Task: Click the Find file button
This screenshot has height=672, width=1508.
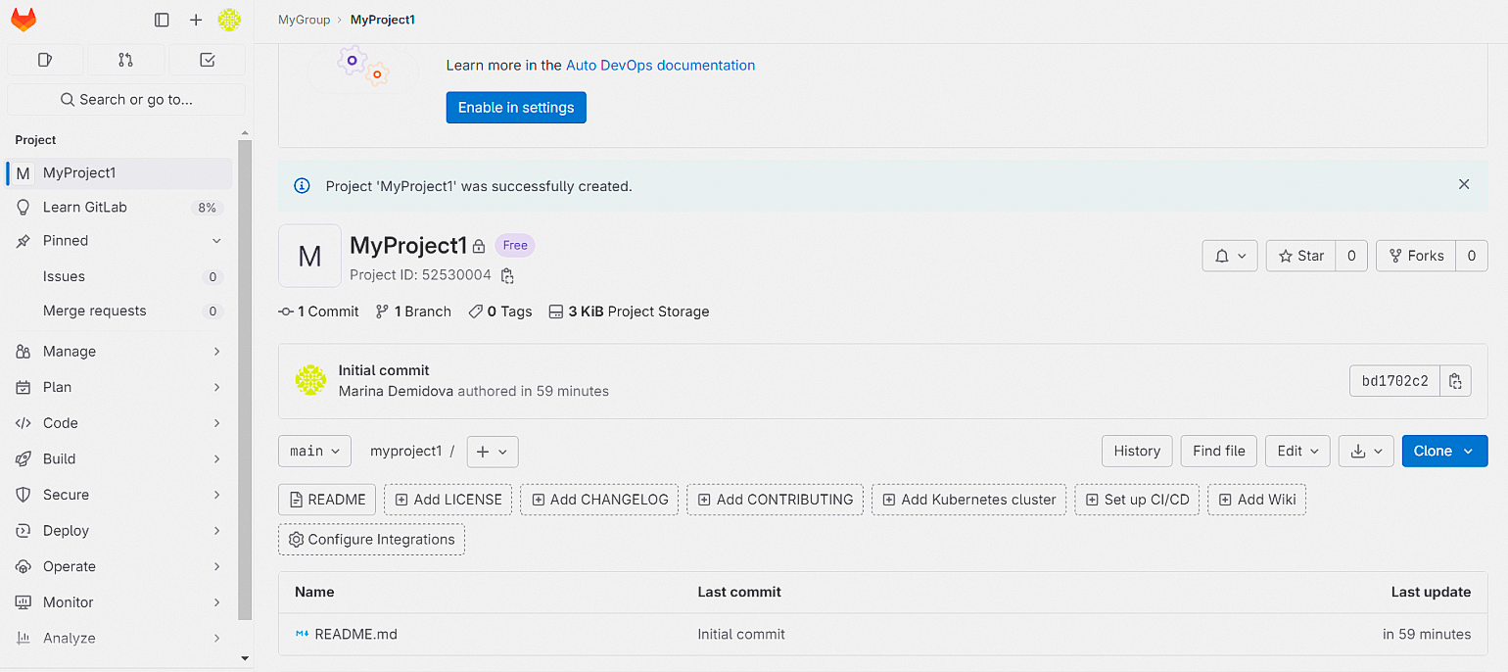Action: [x=1219, y=451]
